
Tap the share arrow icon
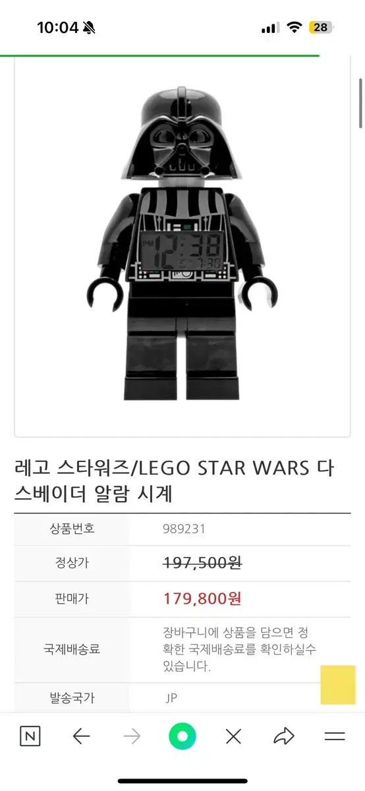click(284, 736)
